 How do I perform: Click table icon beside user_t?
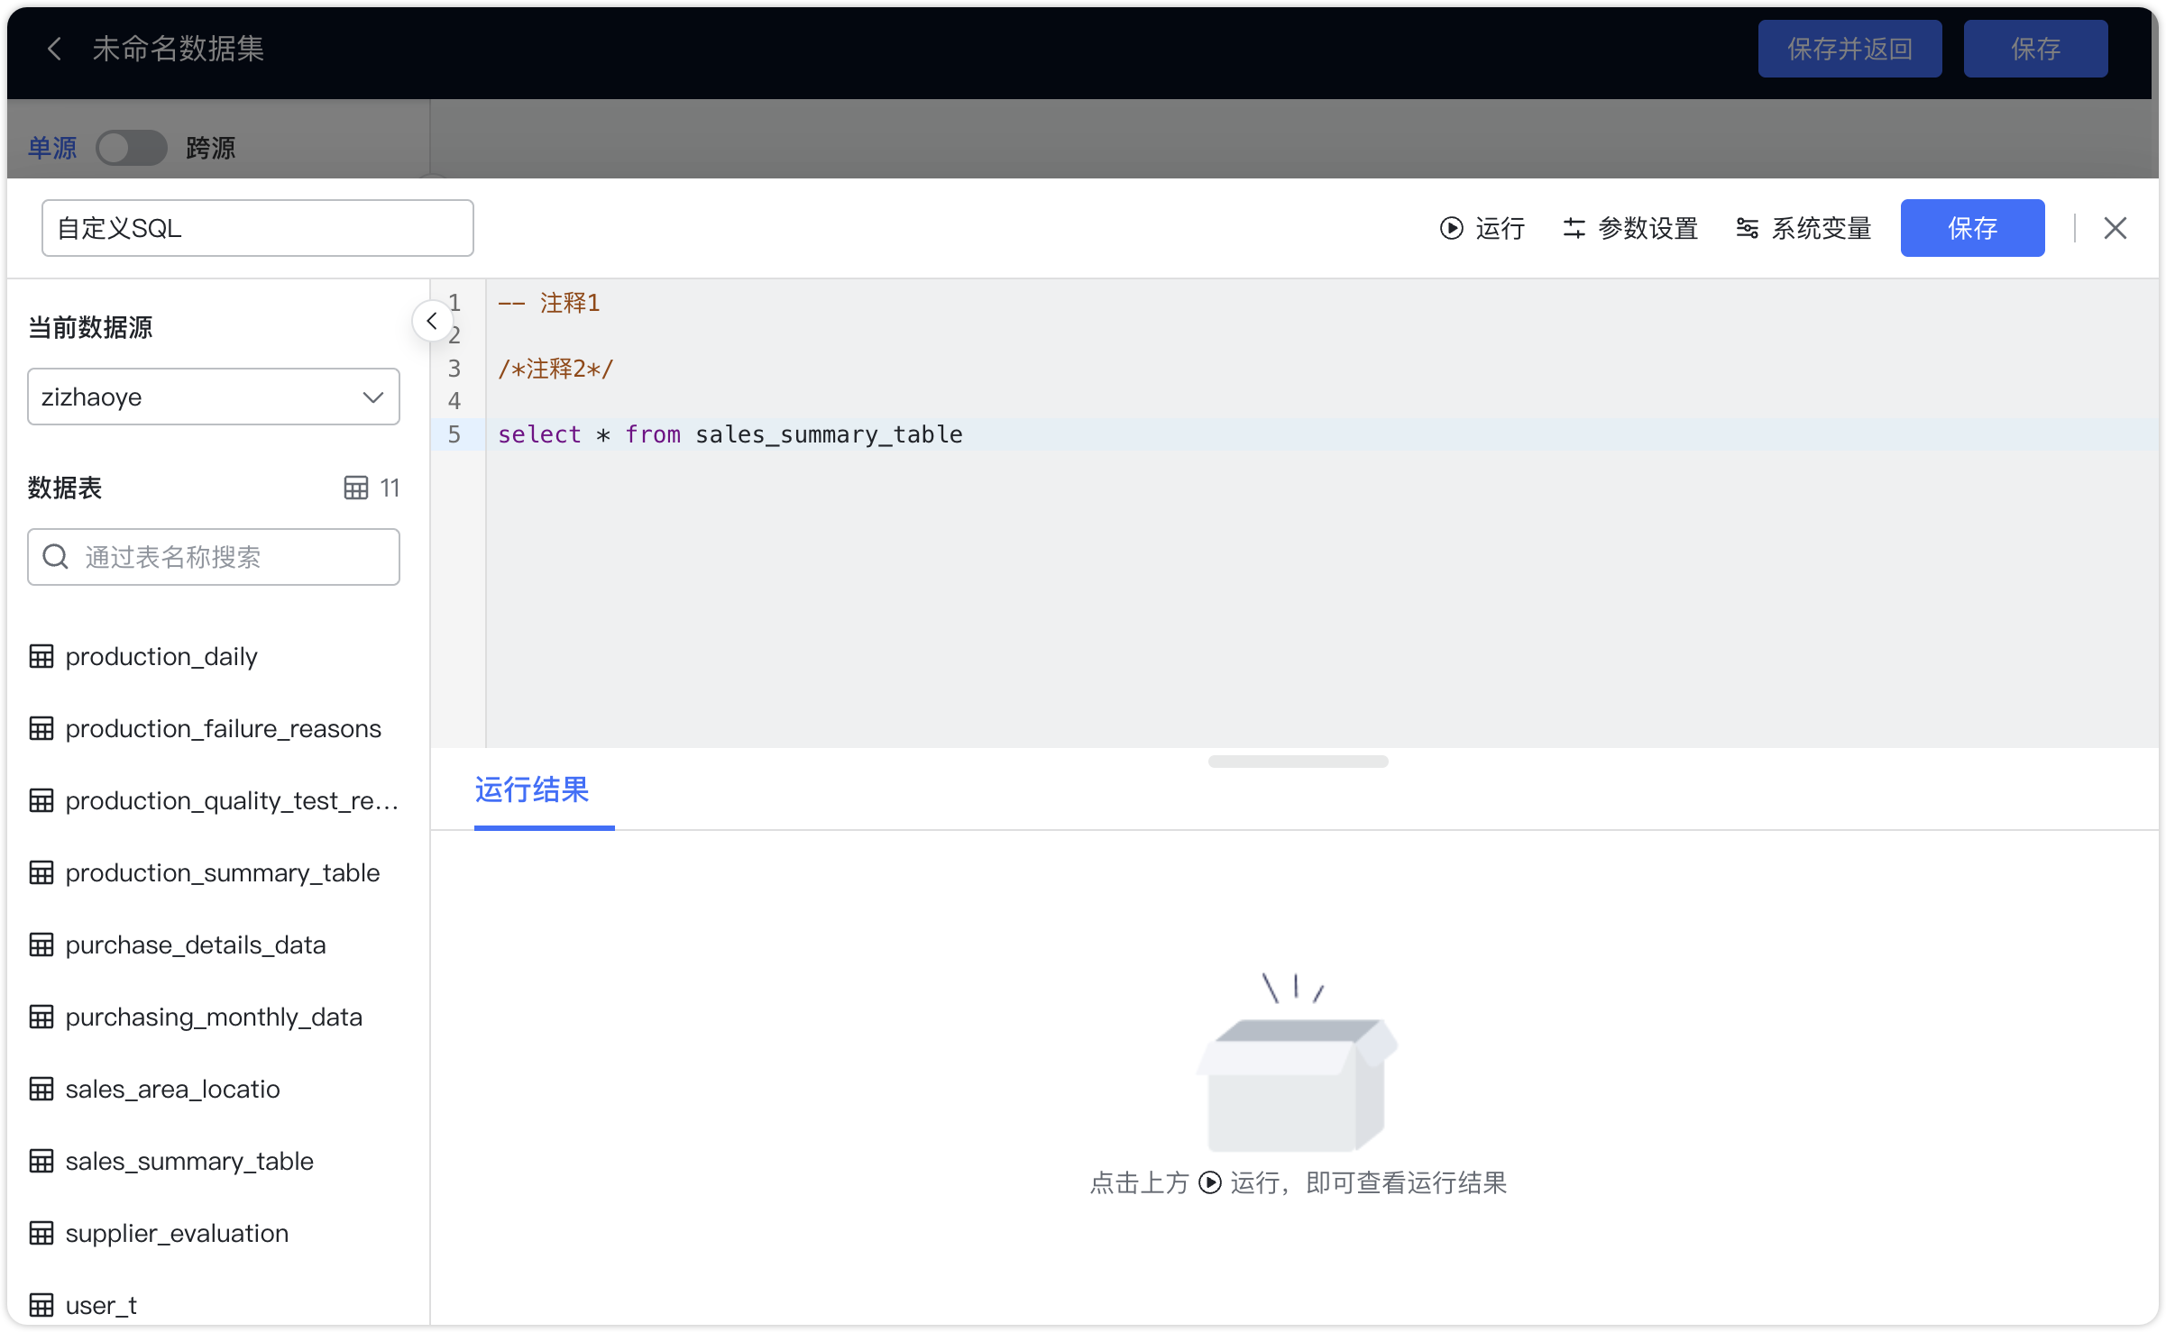point(41,1305)
